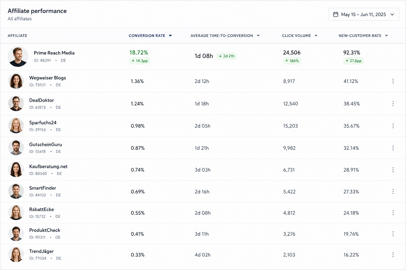
Task: Click the Click Volume column label
Action: (297, 36)
